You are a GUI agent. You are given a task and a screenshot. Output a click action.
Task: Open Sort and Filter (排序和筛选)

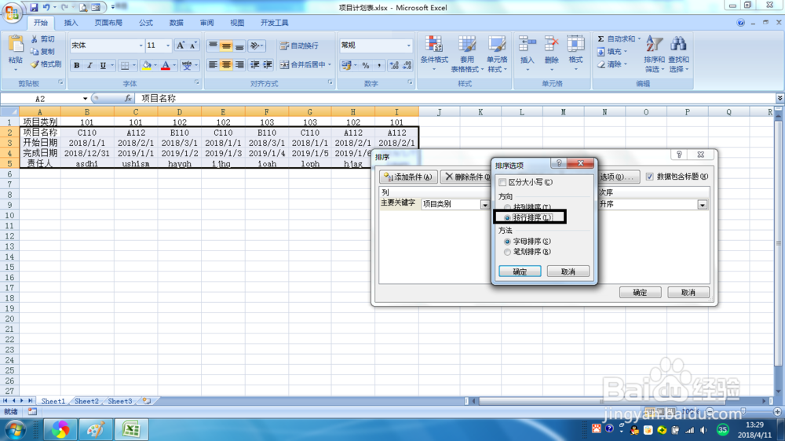pos(655,54)
